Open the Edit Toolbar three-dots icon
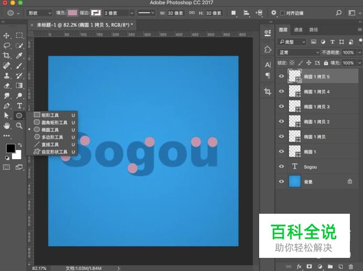 click(6, 136)
